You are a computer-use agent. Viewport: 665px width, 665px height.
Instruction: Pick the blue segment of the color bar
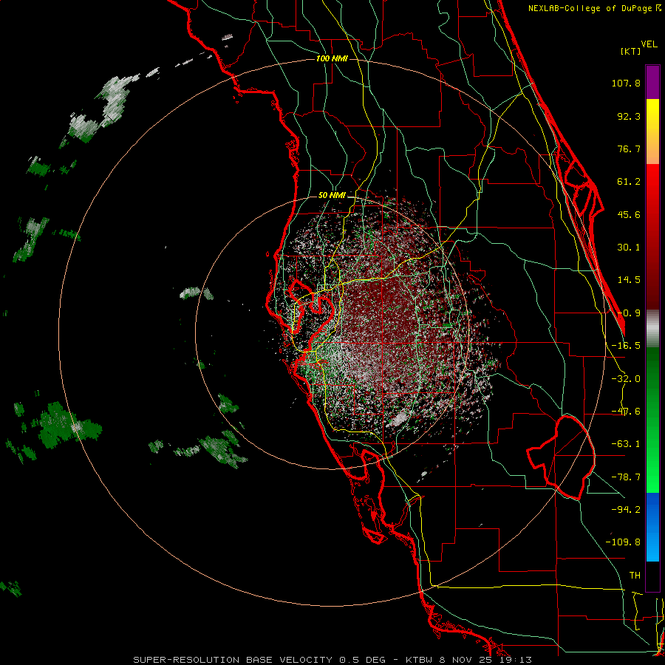pyautogui.click(x=652, y=527)
